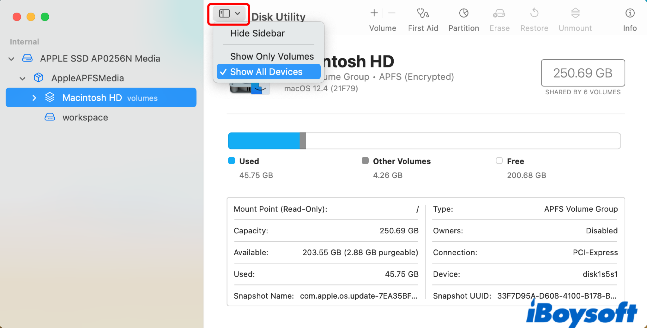Switch to Show Only Volumes view
The height and width of the screenshot is (328, 647).
click(272, 56)
